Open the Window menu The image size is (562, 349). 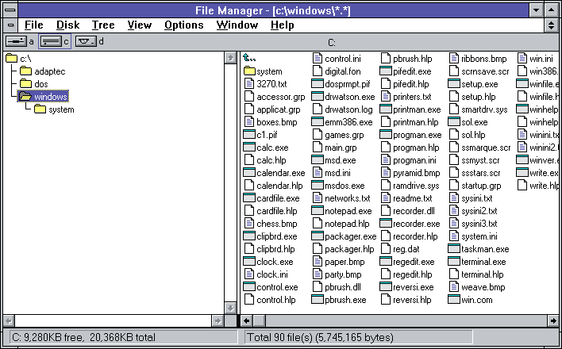click(237, 25)
